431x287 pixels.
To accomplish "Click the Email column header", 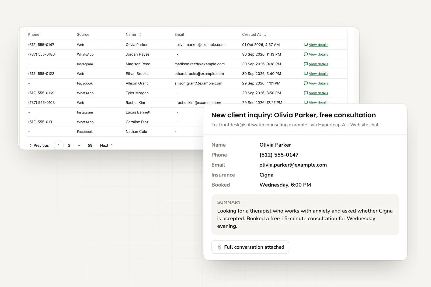I will 179,34.
